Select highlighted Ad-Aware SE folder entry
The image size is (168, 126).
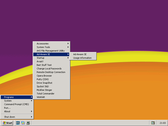pyautogui.click(x=51, y=54)
